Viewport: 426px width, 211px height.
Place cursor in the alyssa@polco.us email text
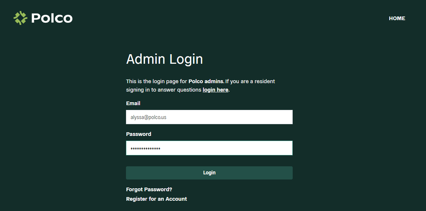pyautogui.click(x=151, y=117)
